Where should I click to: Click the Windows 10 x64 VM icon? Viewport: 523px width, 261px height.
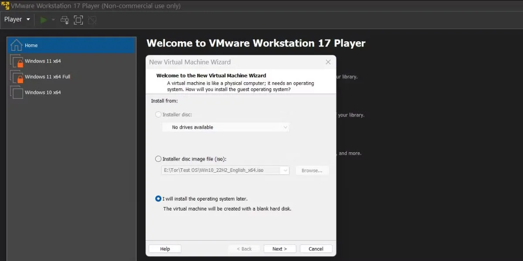coord(16,92)
